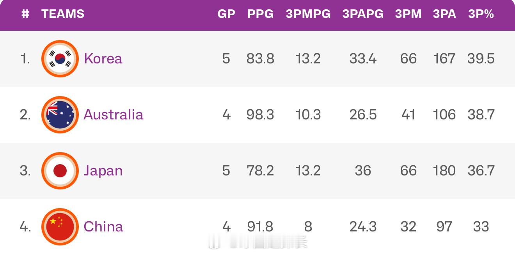Click the Australia flag icon
This screenshot has width=515, height=254.
click(x=60, y=115)
